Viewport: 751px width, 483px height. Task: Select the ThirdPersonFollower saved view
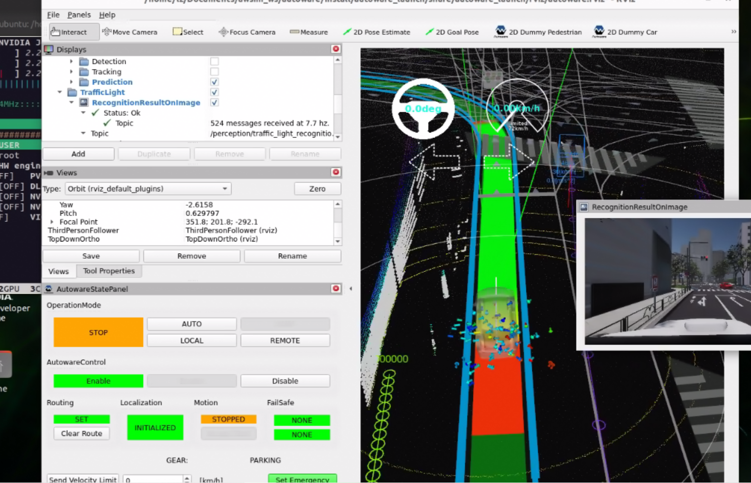[83, 231]
